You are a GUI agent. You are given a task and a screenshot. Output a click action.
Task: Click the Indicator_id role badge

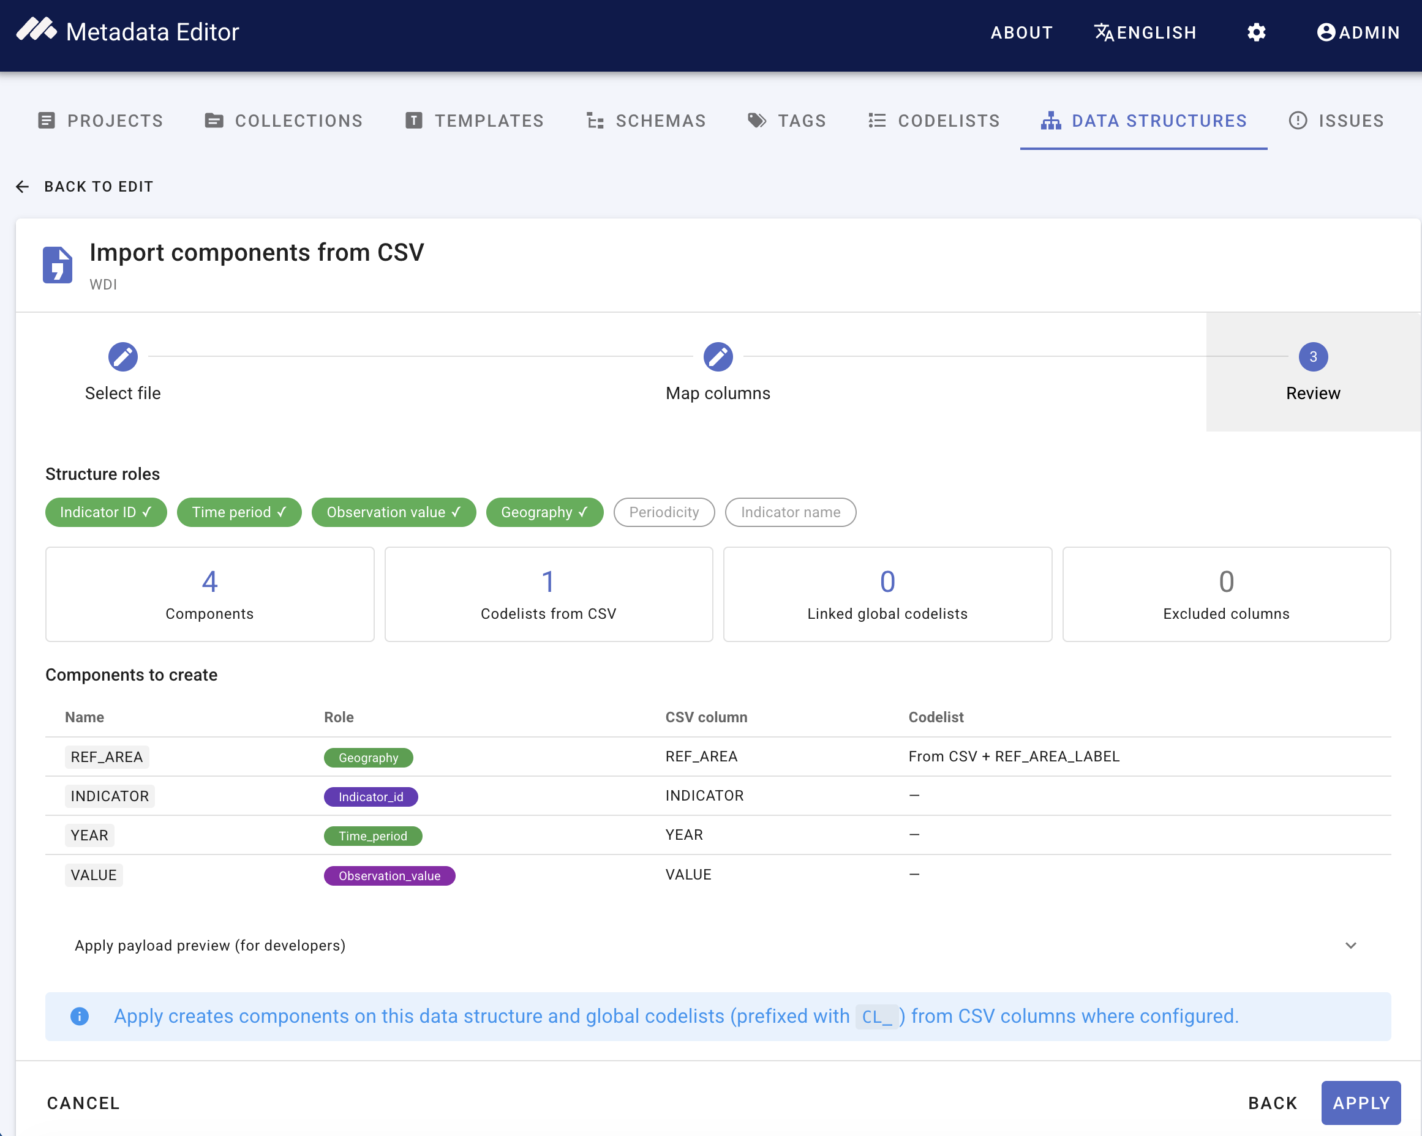pyautogui.click(x=371, y=796)
